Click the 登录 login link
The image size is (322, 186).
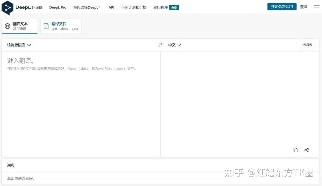tap(304, 7)
